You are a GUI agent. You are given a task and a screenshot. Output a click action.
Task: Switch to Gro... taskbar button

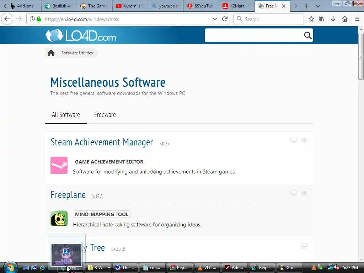tap(289, 268)
